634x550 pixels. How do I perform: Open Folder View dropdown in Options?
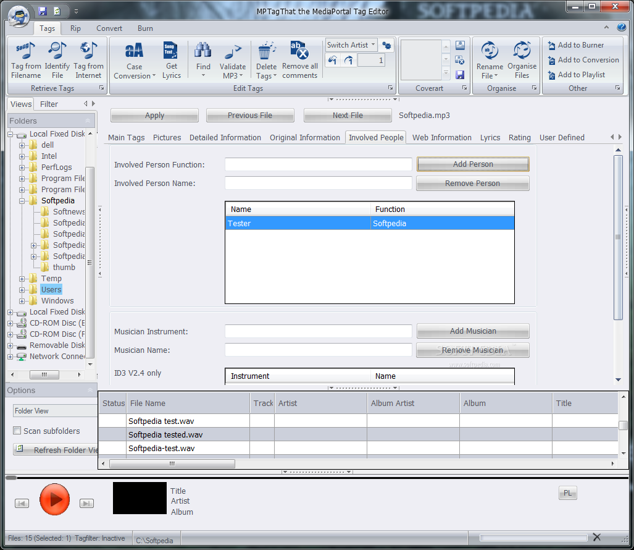click(x=55, y=411)
